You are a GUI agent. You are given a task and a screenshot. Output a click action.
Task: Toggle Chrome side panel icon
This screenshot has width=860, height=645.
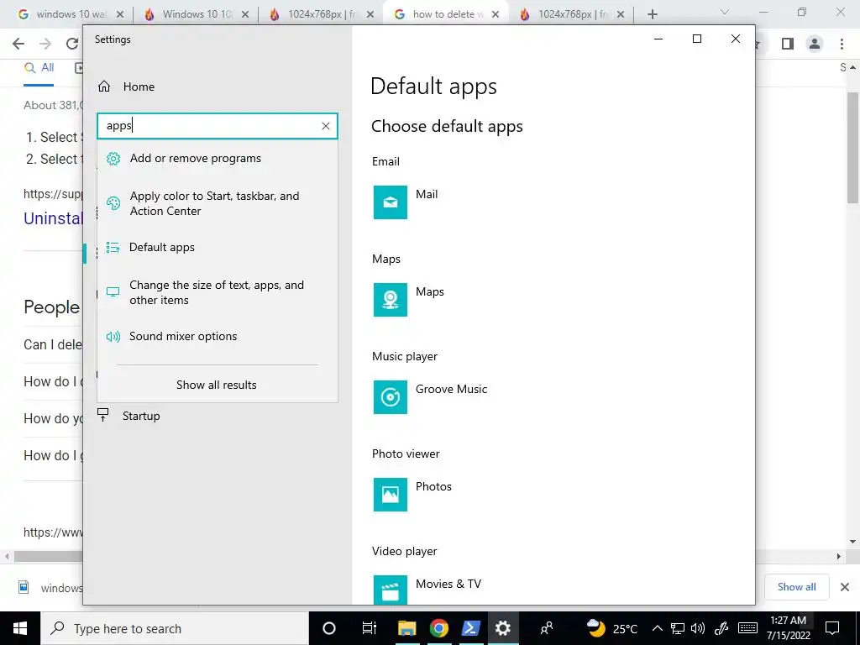tap(788, 44)
